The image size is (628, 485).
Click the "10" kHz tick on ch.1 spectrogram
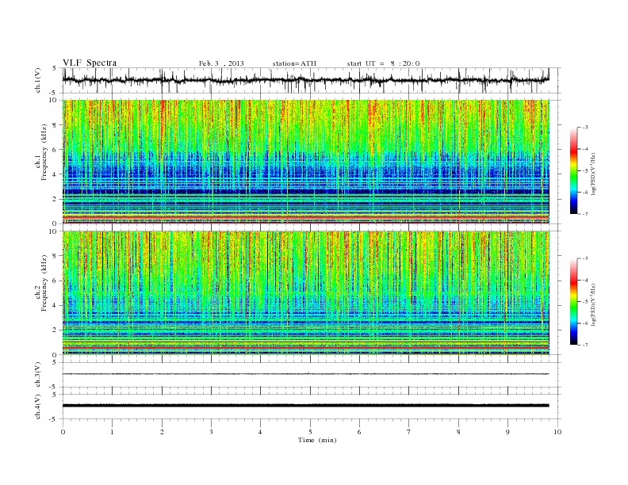pos(54,100)
